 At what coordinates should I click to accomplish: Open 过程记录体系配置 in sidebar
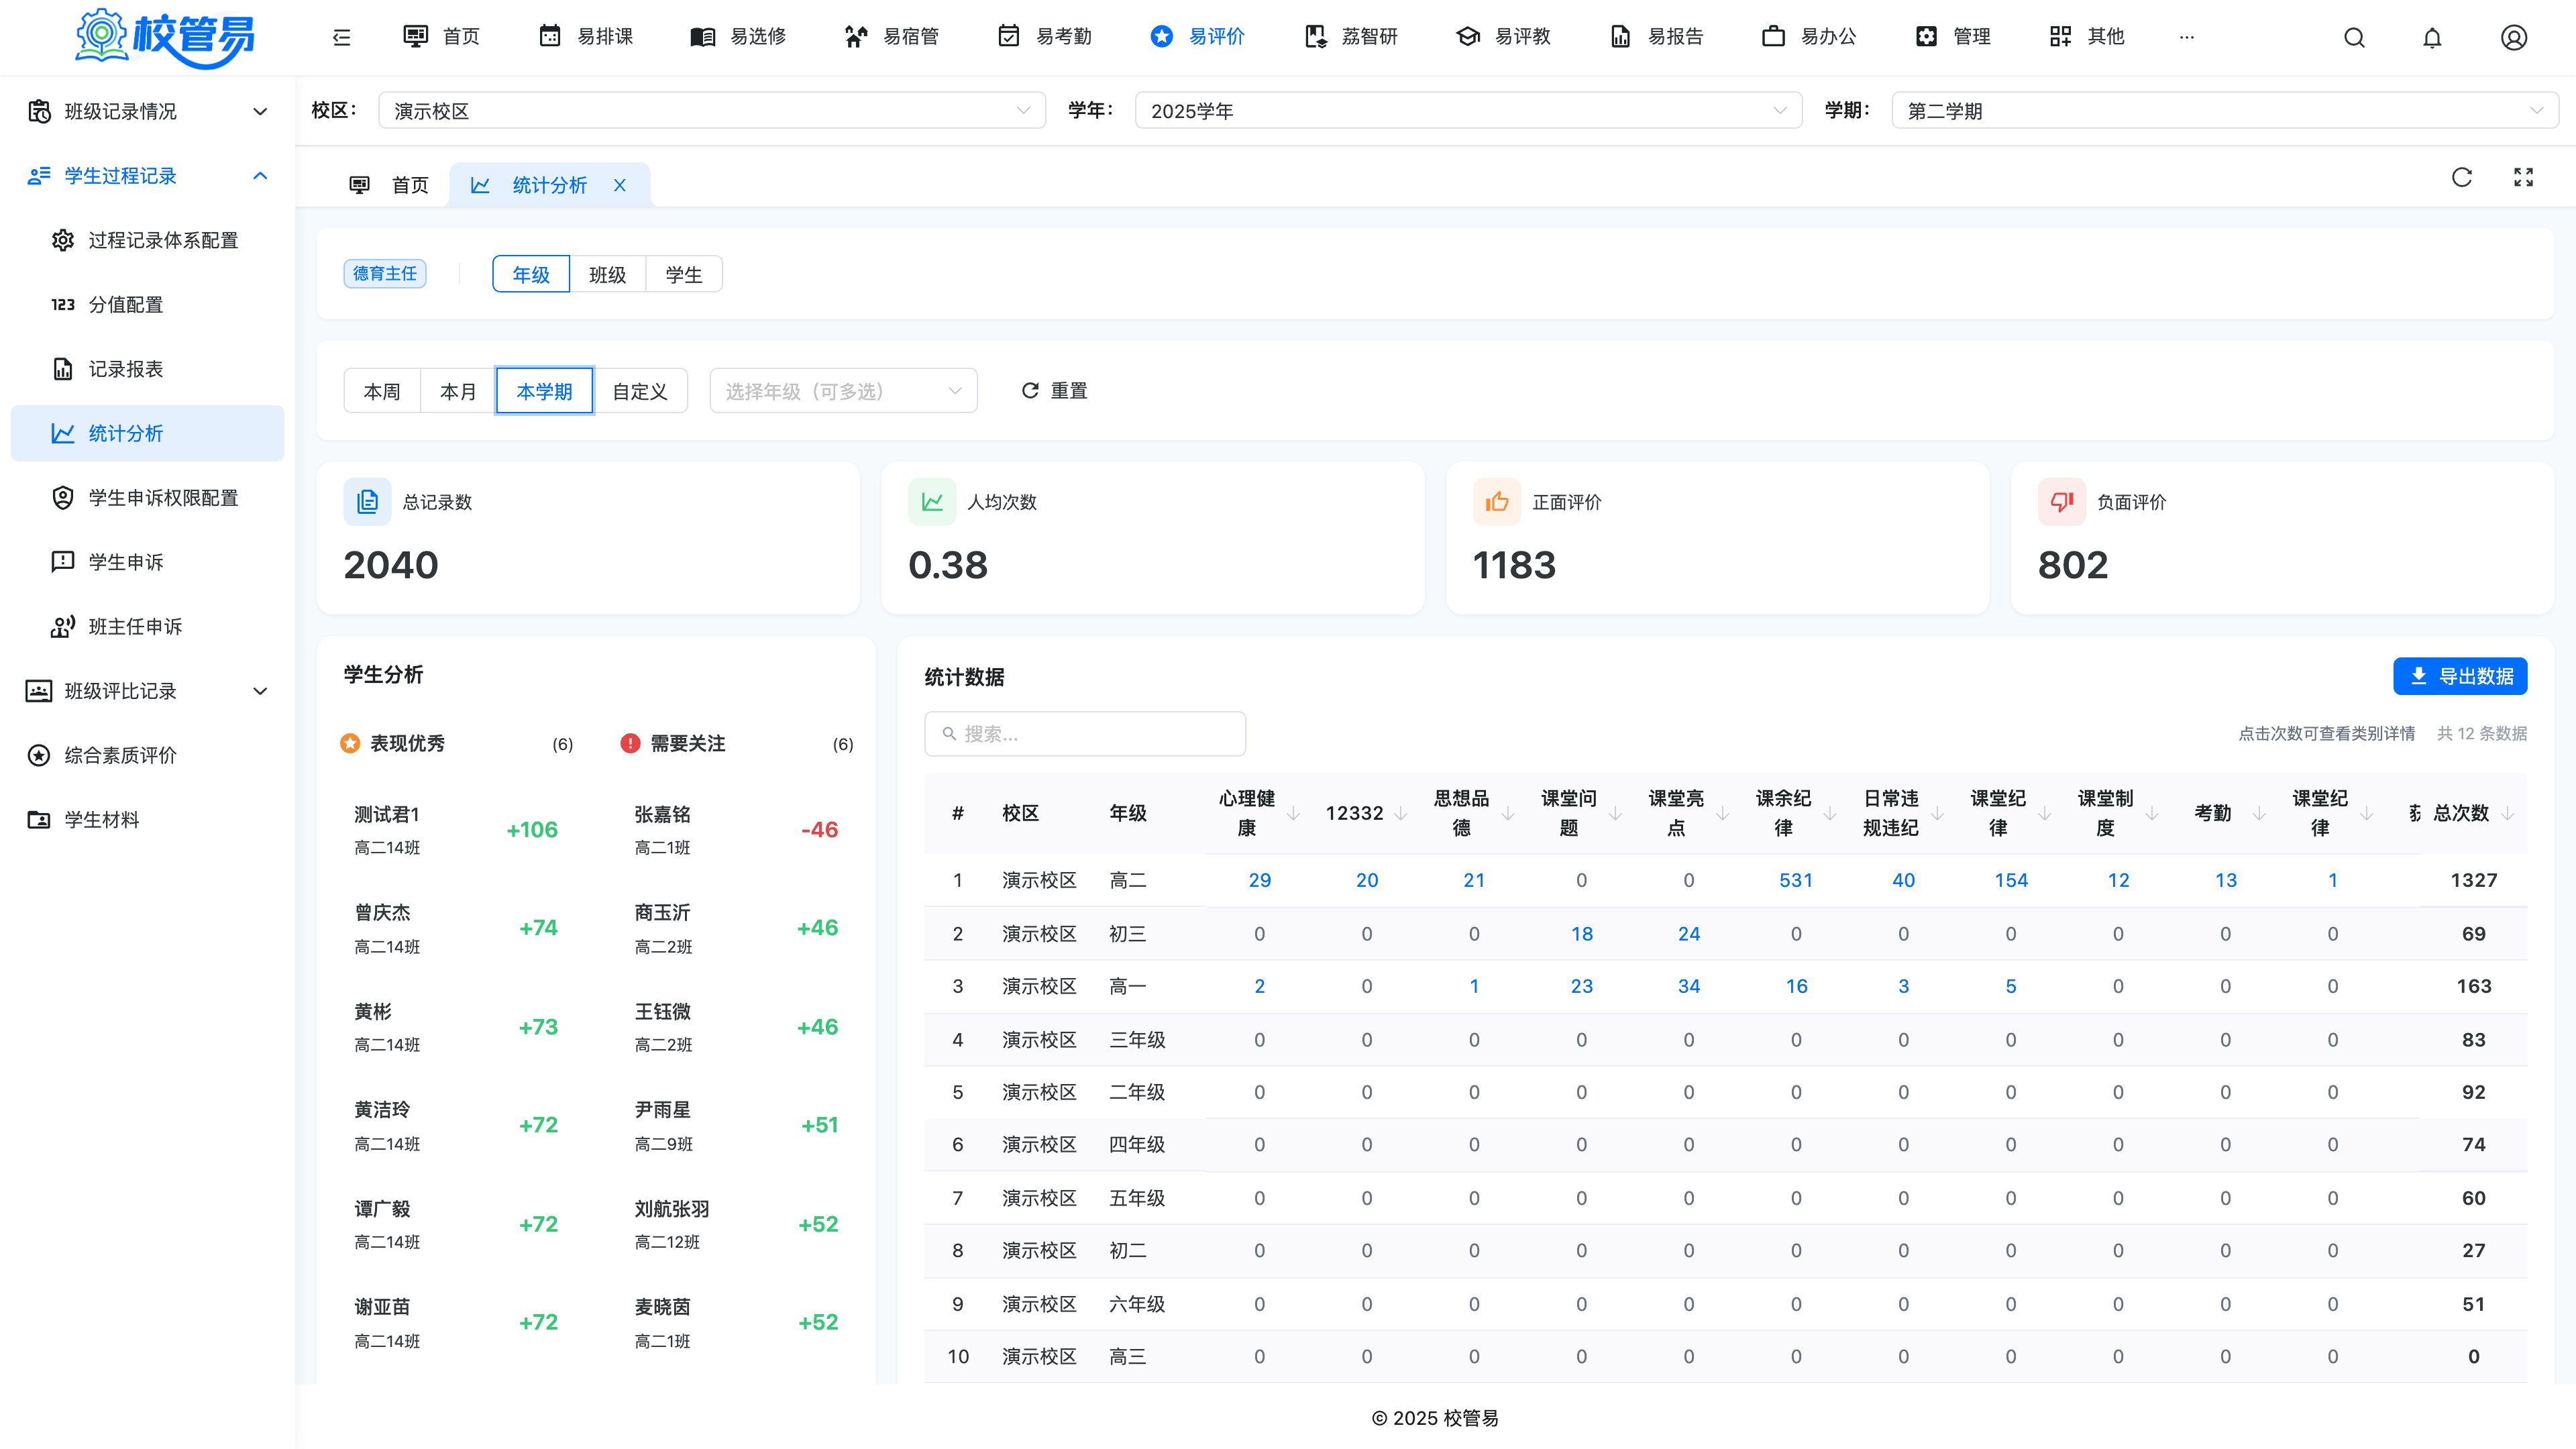pyautogui.click(x=147, y=240)
